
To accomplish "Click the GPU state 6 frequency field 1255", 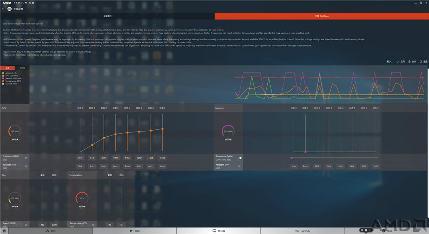I will coord(151,158).
